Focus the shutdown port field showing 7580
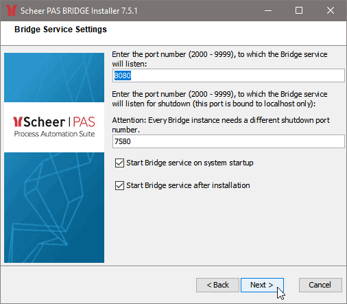The width and height of the screenshot is (347, 304). [x=228, y=141]
